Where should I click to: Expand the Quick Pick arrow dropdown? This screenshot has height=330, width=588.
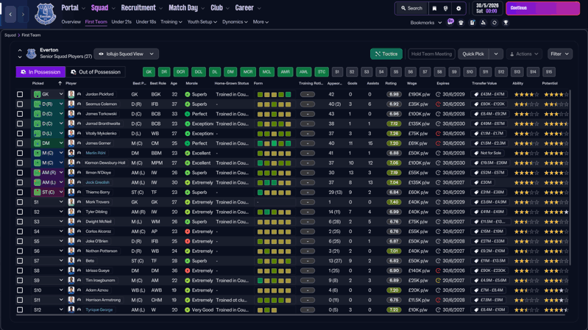click(496, 54)
